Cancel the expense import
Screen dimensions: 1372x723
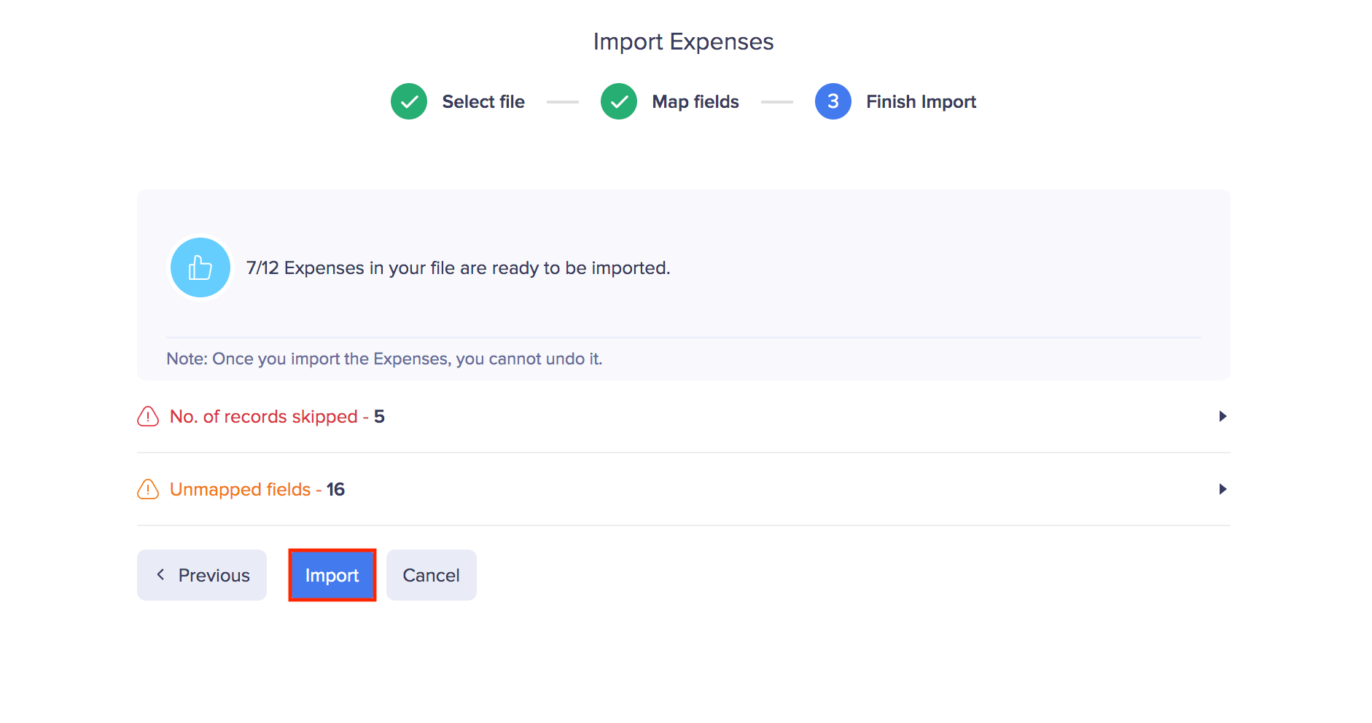pyautogui.click(x=431, y=575)
